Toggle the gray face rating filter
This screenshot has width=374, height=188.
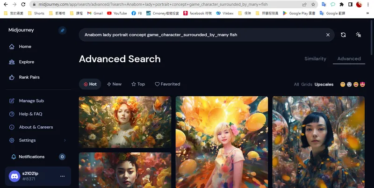point(349,84)
